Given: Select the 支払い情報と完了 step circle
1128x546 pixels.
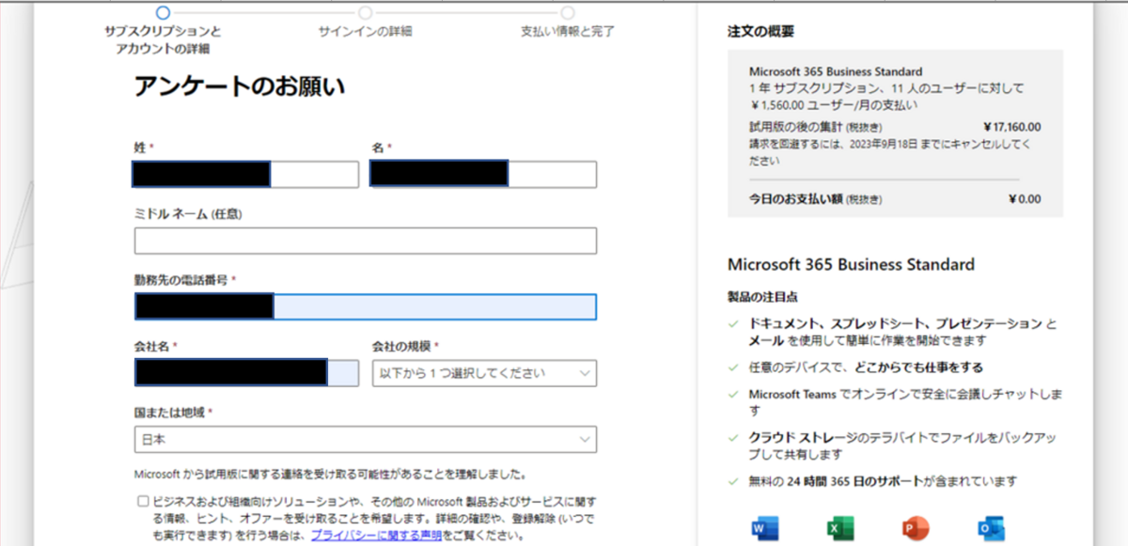Looking at the screenshot, I should click(568, 12).
